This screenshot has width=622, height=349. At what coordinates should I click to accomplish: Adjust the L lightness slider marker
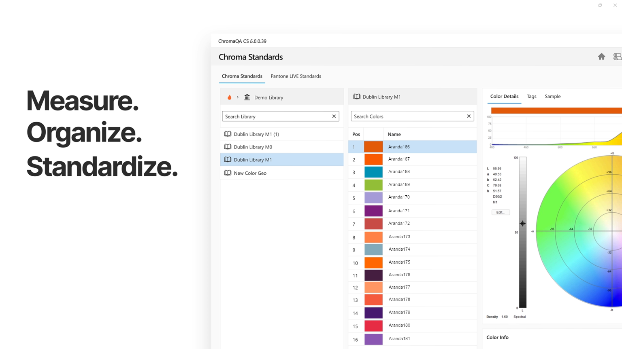tap(522, 223)
